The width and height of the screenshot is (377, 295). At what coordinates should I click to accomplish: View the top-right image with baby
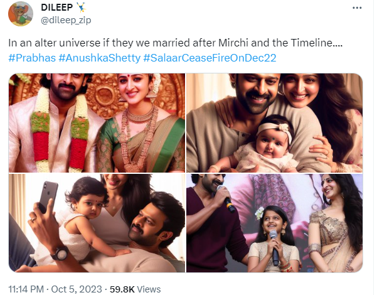(x=274, y=122)
